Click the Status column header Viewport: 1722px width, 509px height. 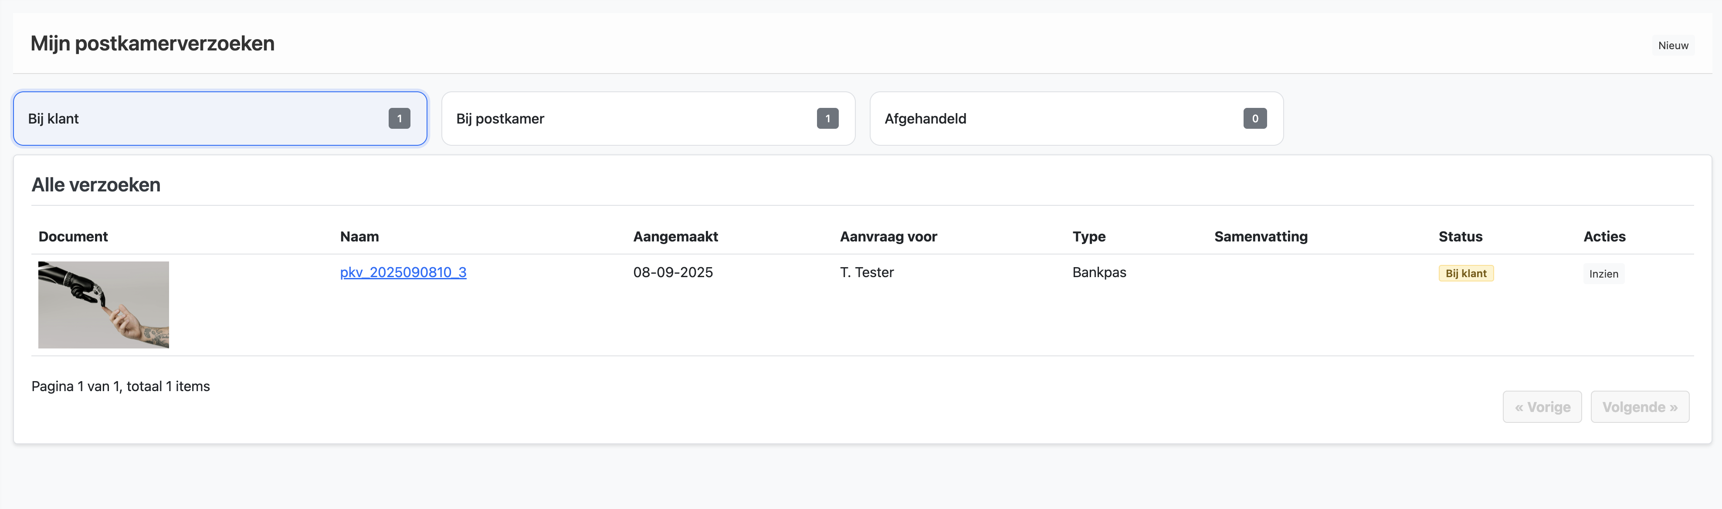coord(1460,237)
